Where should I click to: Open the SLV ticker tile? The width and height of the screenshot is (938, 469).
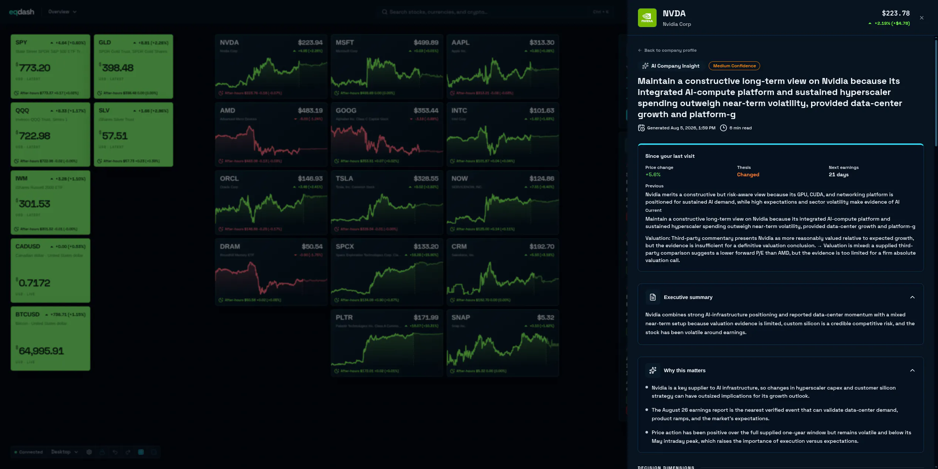(x=134, y=135)
